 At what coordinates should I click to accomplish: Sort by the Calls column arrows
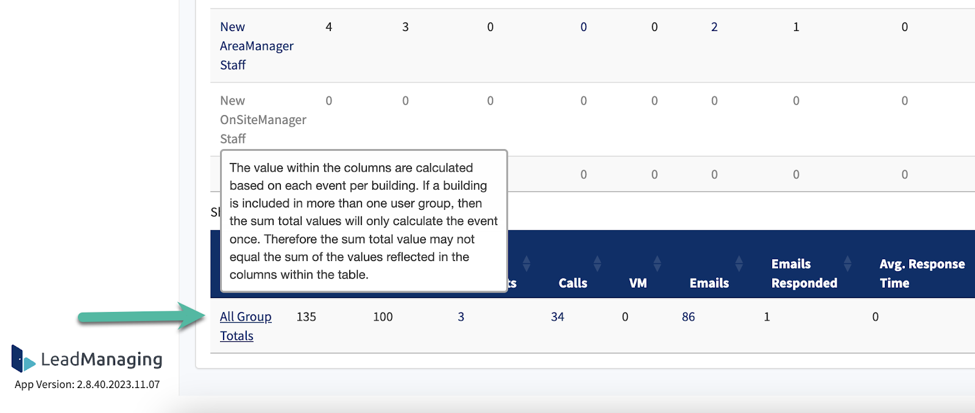tap(597, 263)
